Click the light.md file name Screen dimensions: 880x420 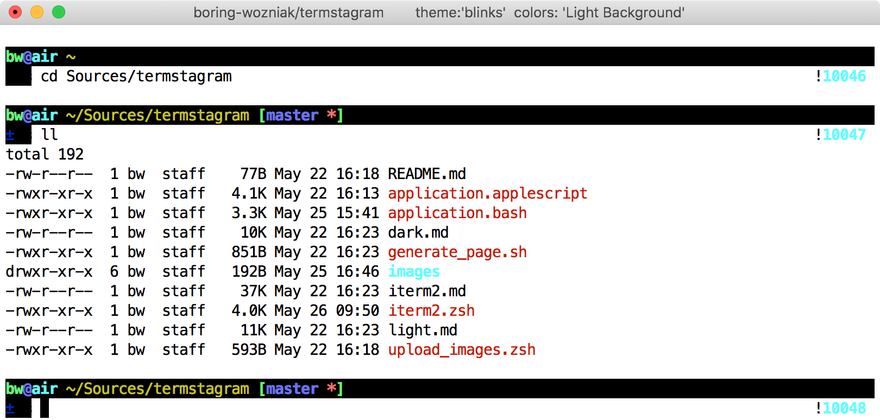point(423,330)
